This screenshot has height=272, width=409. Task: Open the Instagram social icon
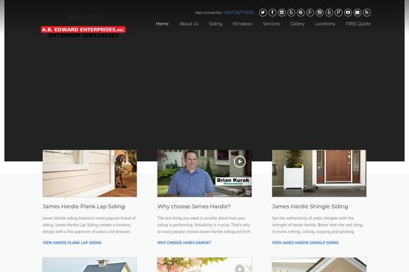tap(320, 12)
